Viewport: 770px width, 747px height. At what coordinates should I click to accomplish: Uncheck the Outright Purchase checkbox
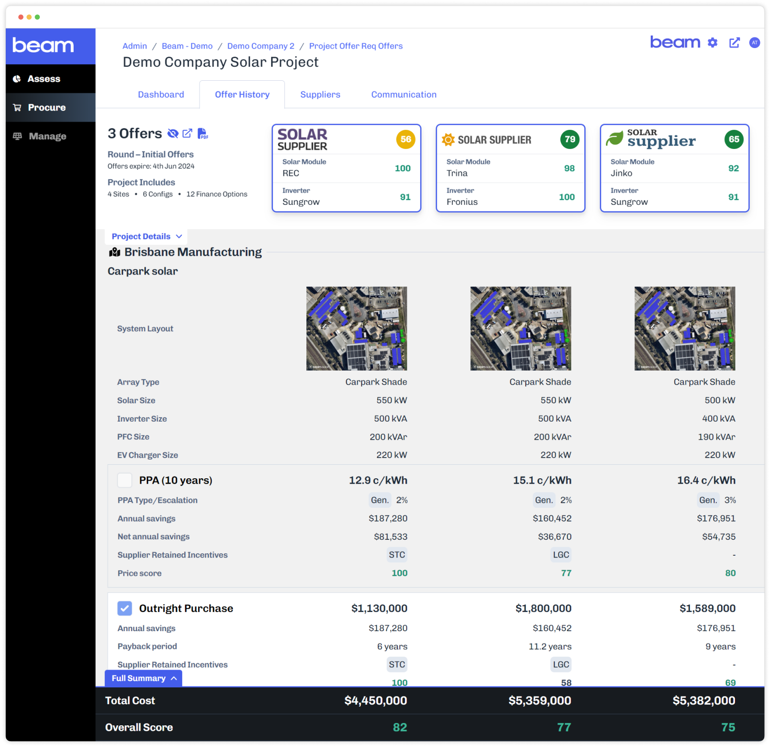pos(125,609)
